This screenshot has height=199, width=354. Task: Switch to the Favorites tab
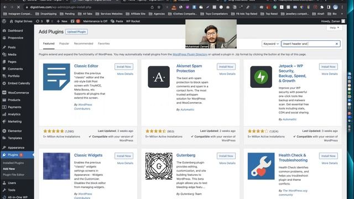point(104,44)
